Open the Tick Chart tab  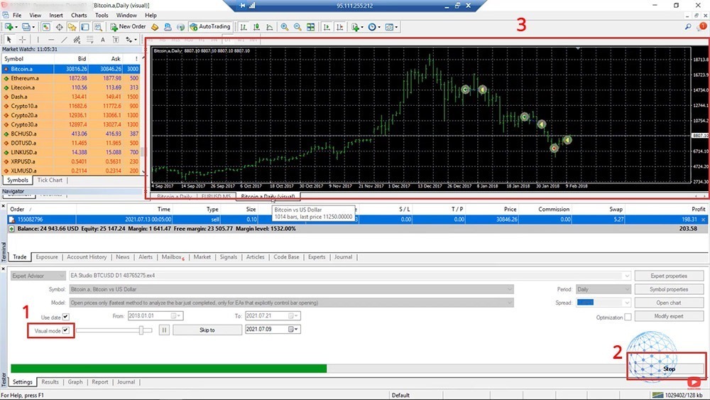(x=50, y=180)
